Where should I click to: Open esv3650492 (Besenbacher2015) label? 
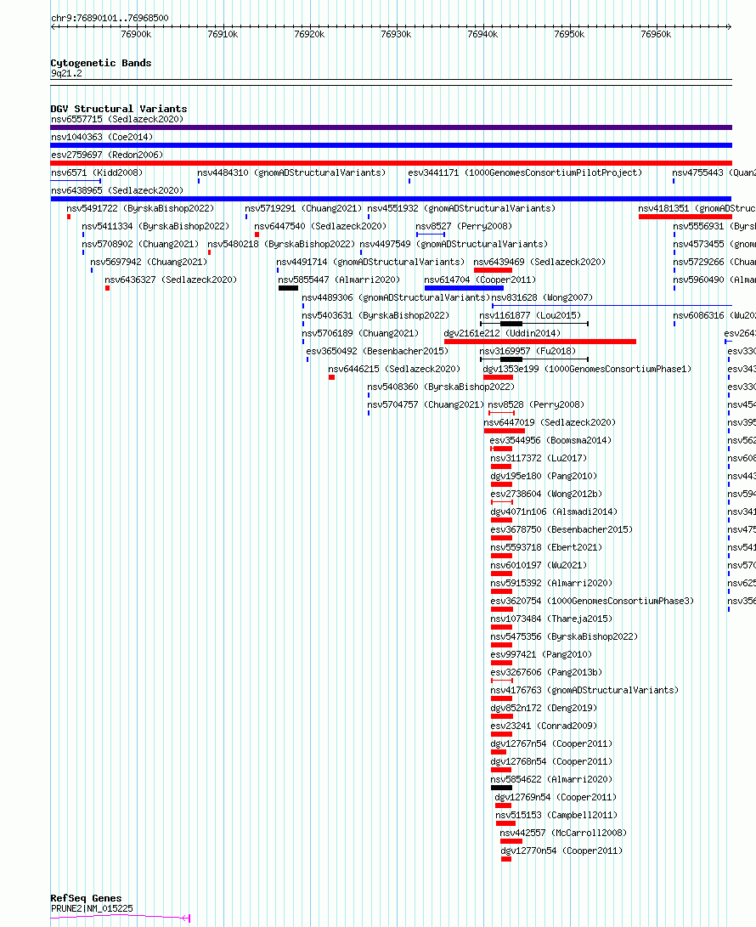[377, 351]
